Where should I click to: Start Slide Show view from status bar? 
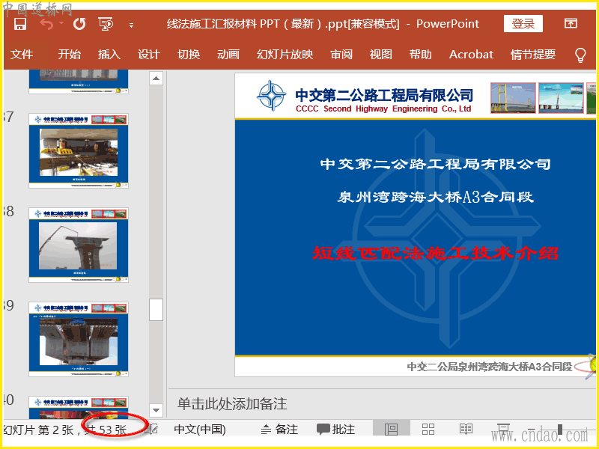pos(503,428)
